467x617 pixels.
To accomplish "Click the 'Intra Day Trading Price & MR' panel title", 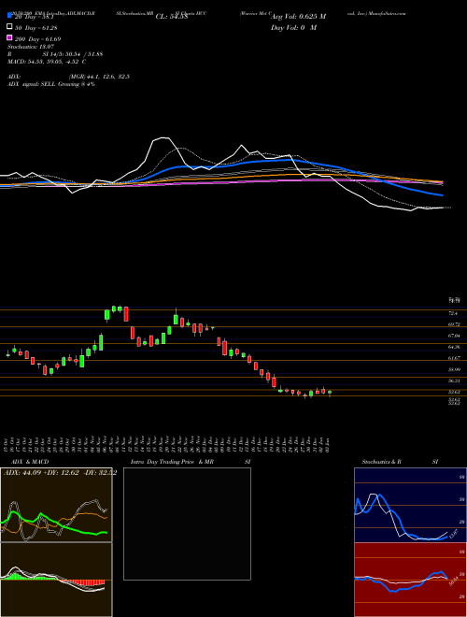I will point(172,462).
